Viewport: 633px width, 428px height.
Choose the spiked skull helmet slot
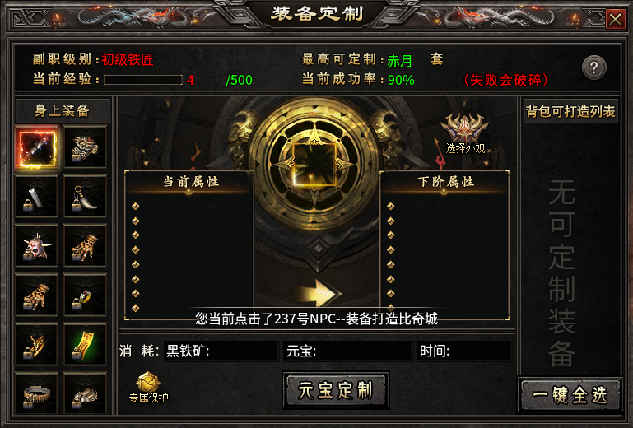coord(36,245)
